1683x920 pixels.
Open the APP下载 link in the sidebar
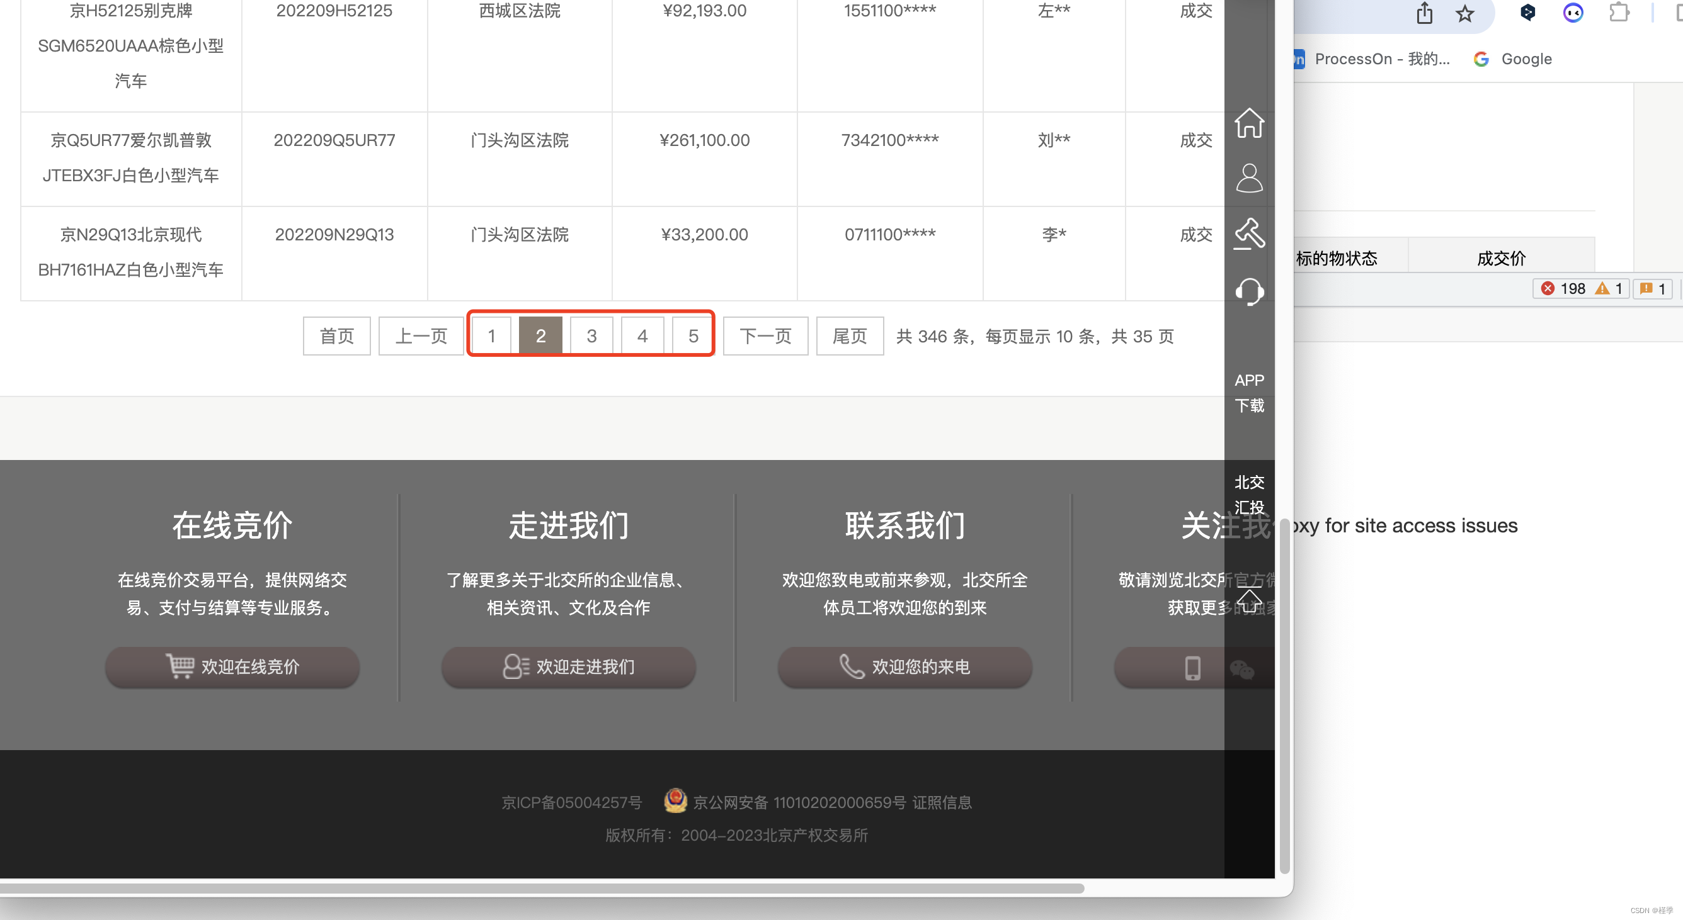(x=1248, y=392)
